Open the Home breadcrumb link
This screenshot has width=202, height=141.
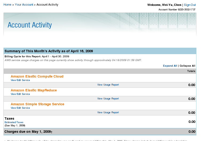(x=7, y=5)
